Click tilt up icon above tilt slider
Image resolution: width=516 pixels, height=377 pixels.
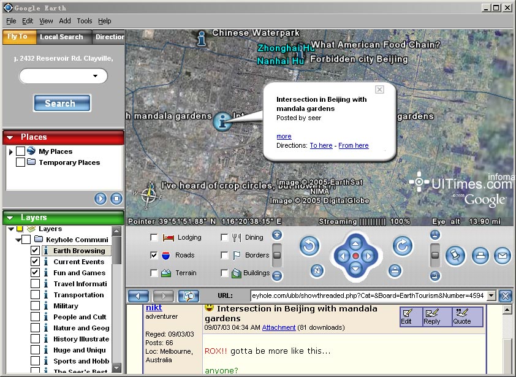click(435, 235)
